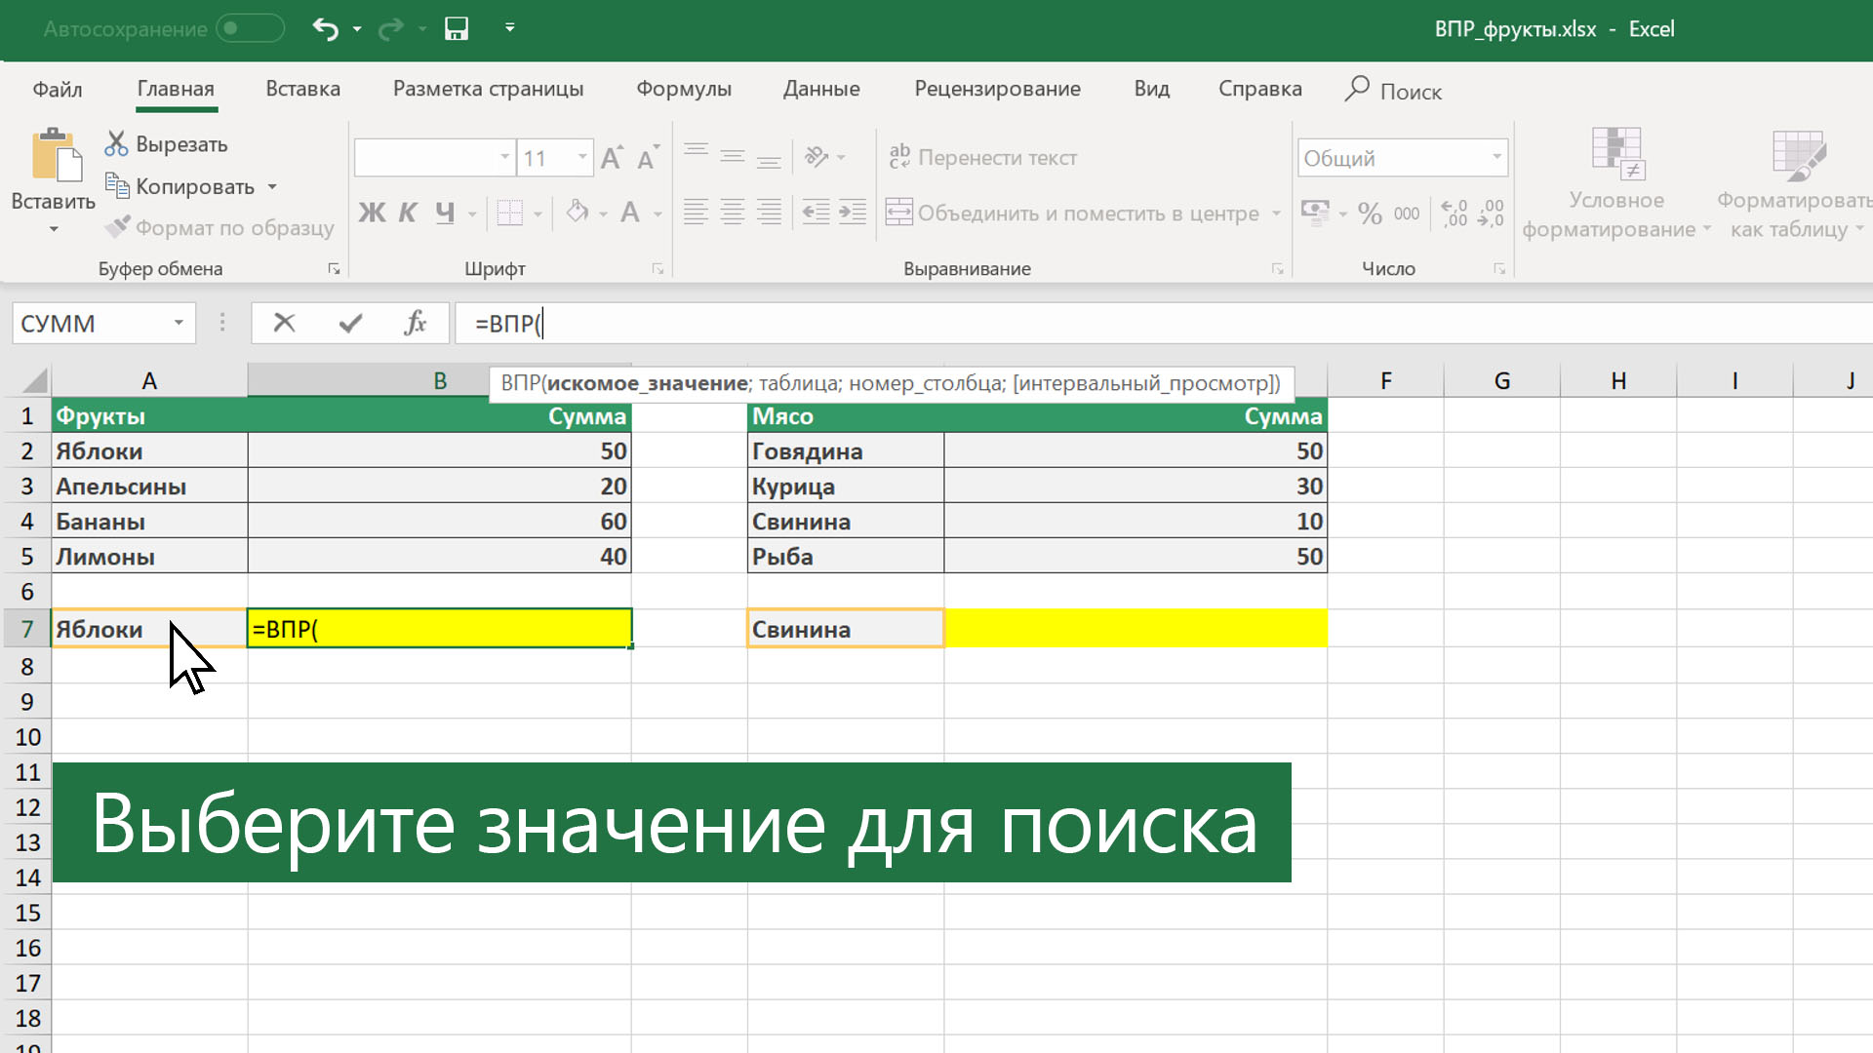Confirm formula with the checkmark icon

click(350, 323)
